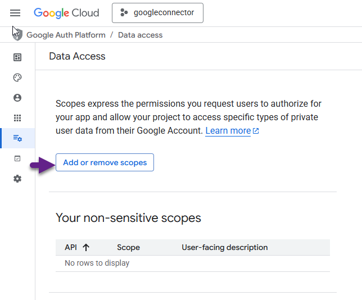Open Verification center checkbox sidebar icon
This screenshot has width=362, height=300.
(x=17, y=158)
